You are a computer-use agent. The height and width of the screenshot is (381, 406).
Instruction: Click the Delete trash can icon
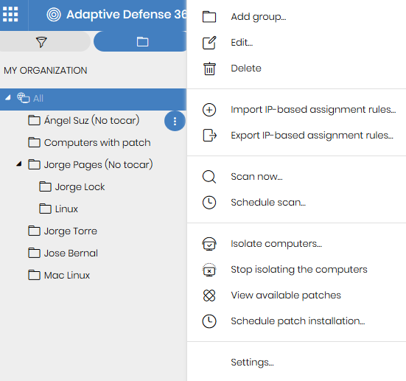click(x=209, y=69)
